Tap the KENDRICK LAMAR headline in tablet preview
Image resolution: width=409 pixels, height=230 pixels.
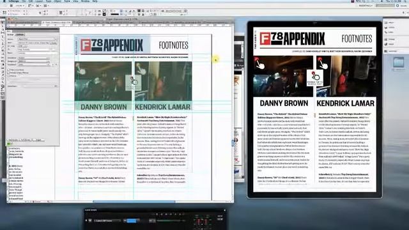345,103
